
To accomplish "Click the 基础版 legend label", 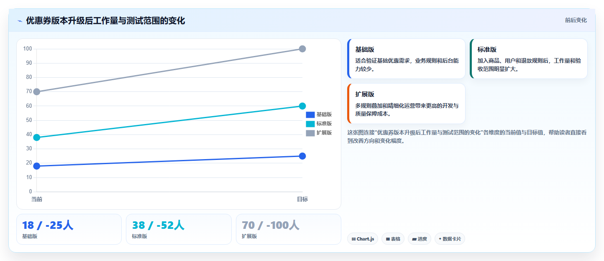I will (x=324, y=114).
